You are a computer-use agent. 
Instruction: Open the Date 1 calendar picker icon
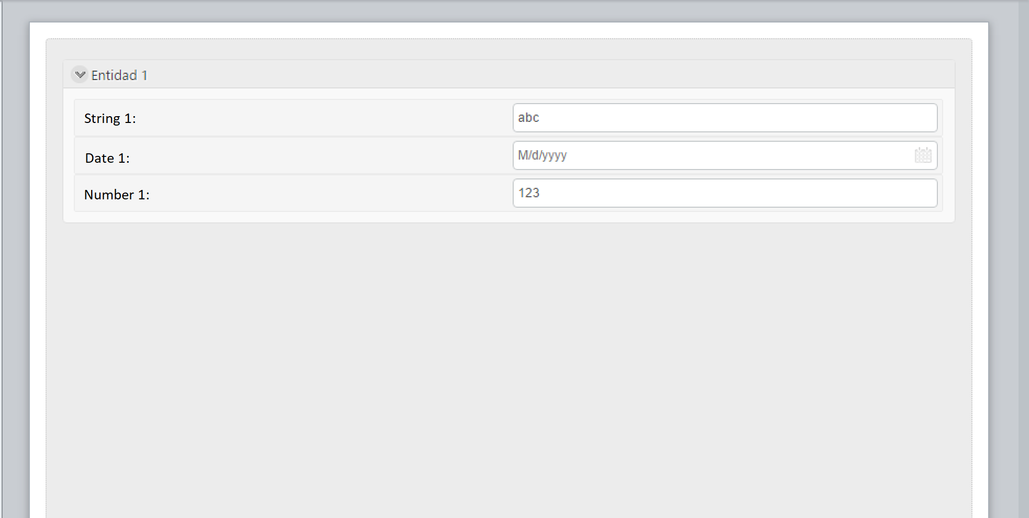(923, 155)
